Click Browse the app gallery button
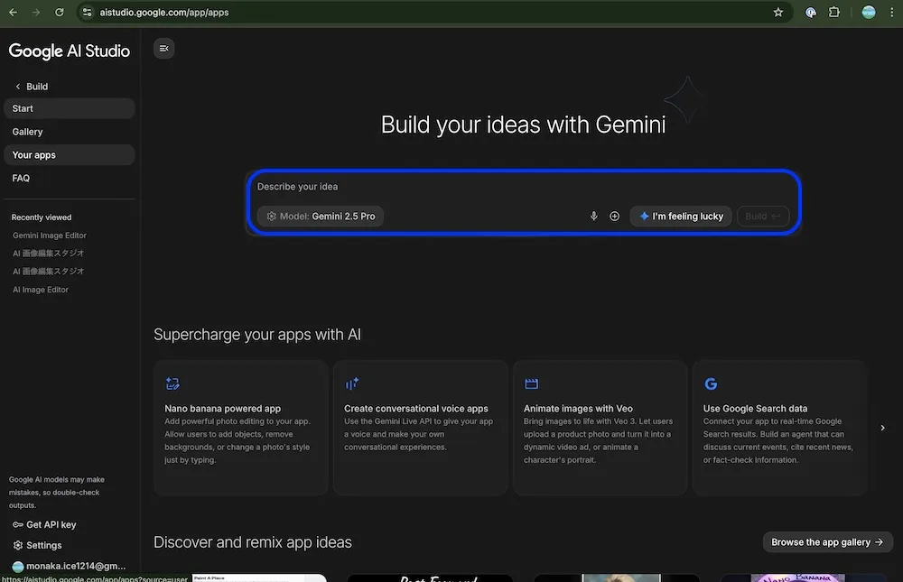This screenshot has height=582, width=903. [827, 542]
